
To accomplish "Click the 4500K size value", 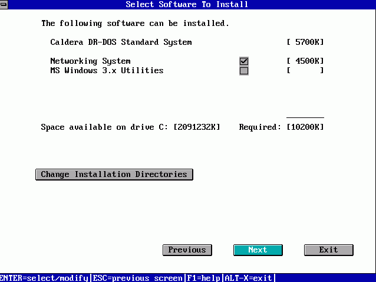I will [x=305, y=61].
